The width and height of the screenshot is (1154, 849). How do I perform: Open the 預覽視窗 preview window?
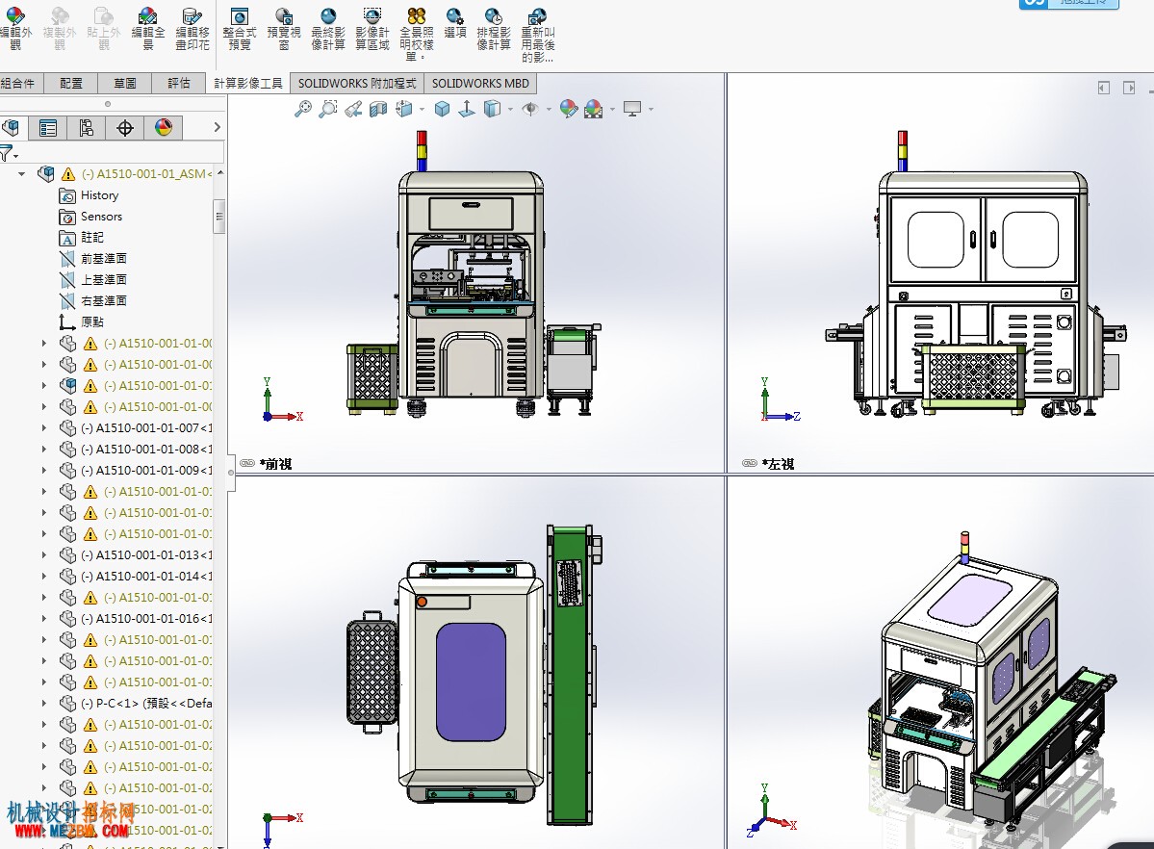point(283,30)
